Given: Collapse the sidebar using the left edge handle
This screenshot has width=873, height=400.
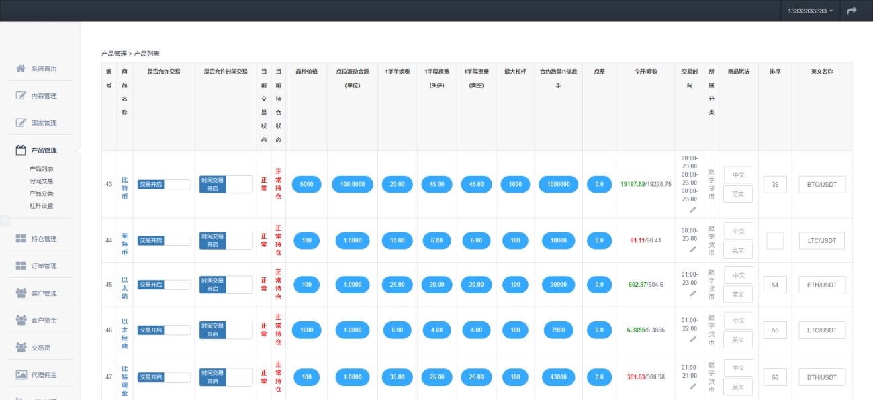Looking at the screenshot, I should pos(4,220).
